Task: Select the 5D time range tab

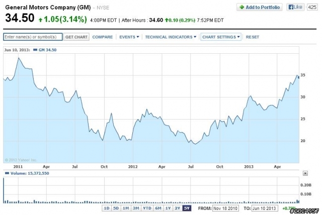Action: (116, 208)
